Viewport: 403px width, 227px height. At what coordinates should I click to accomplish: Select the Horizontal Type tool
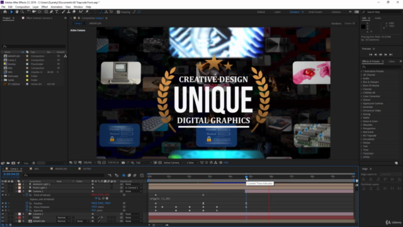(57, 12)
